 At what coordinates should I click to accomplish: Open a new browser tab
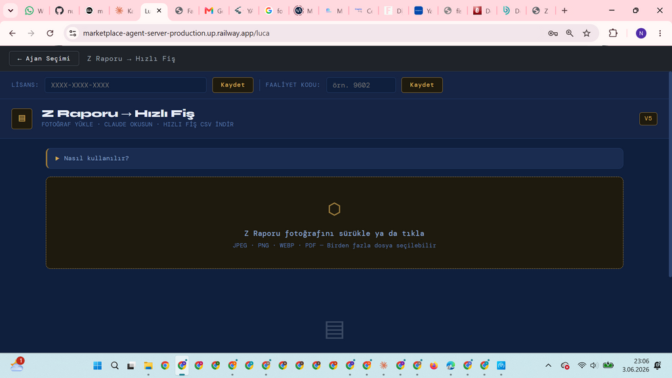564,10
